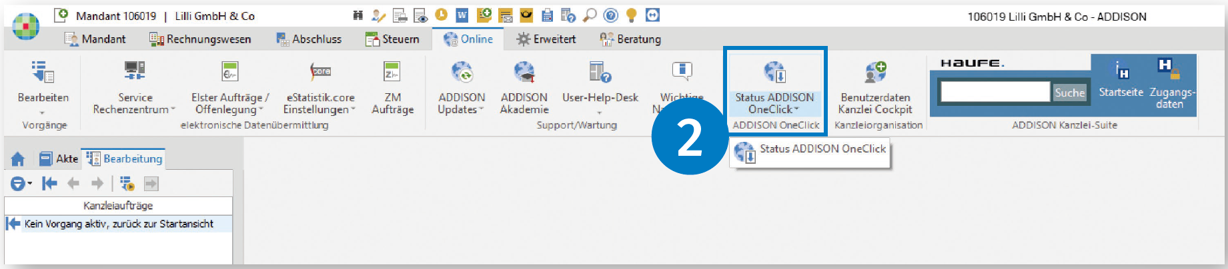1228x269 pixels.
Task: Switch to the Abschluss ribbon tab
Action: (309, 39)
